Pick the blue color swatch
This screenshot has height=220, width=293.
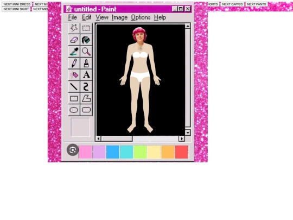pyautogui.click(x=113, y=152)
